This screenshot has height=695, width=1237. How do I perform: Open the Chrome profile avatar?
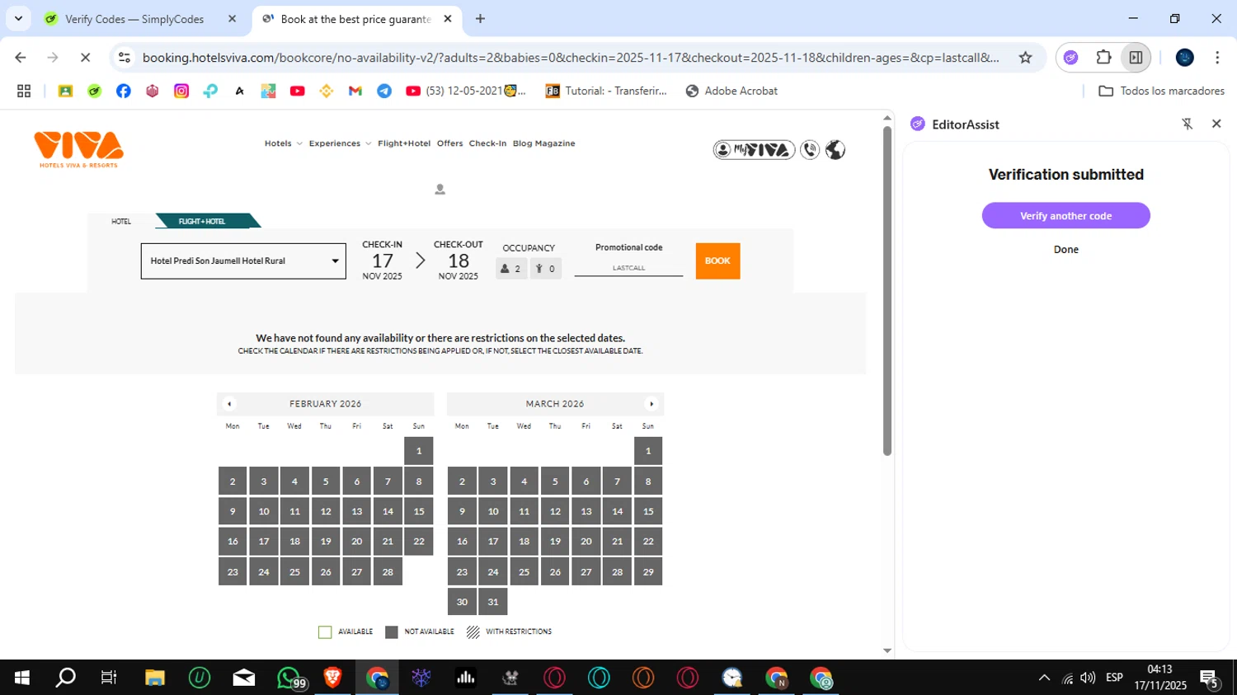click(x=1185, y=58)
